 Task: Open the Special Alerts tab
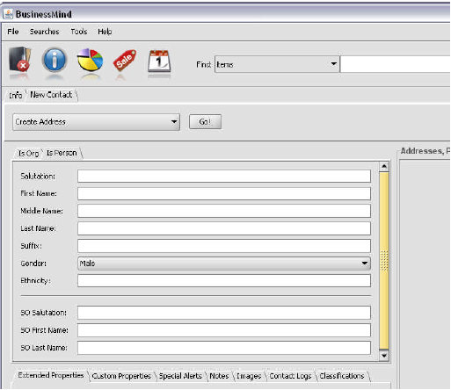[180, 376]
